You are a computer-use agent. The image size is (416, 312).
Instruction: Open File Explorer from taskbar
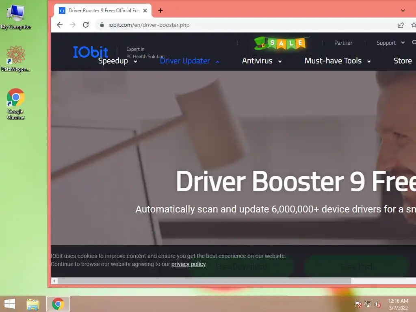[x=33, y=304]
